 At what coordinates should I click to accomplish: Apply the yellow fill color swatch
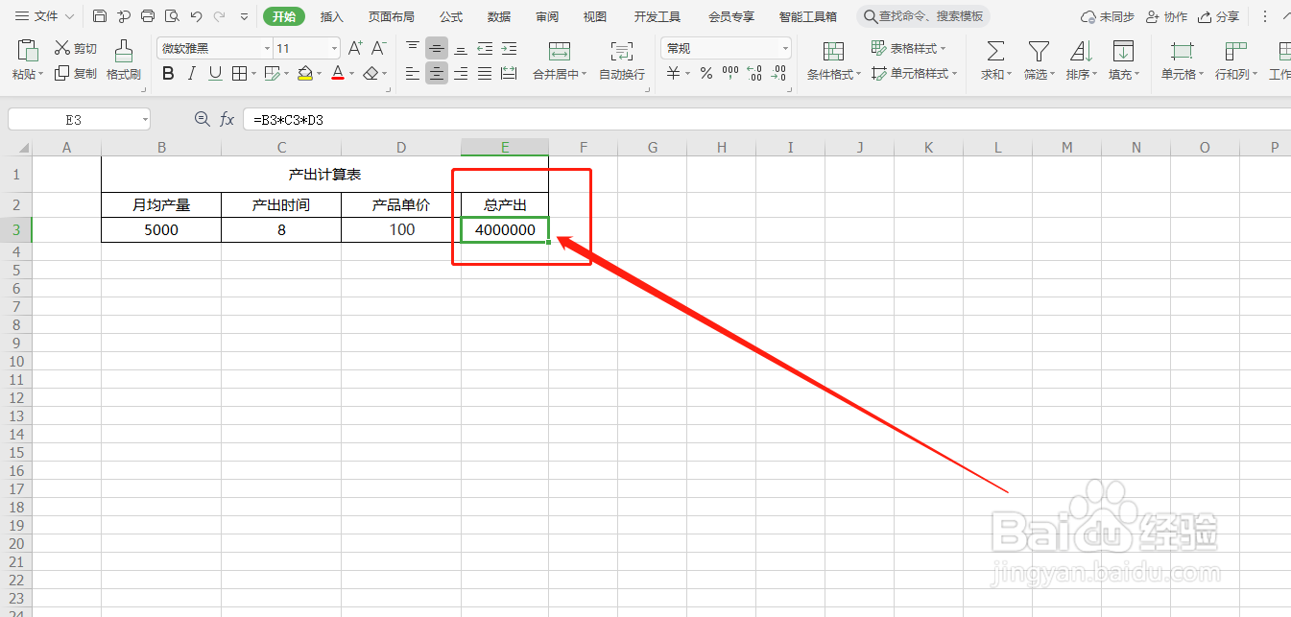pos(305,73)
